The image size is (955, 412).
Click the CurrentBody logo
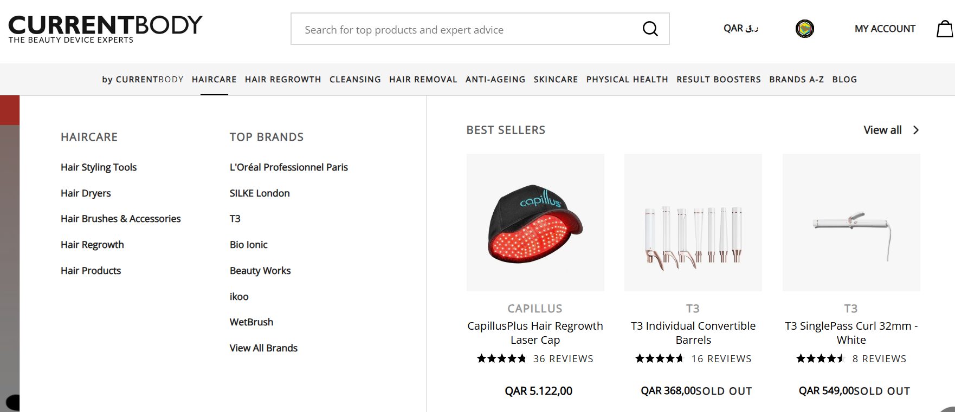click(x=106, y=29)
